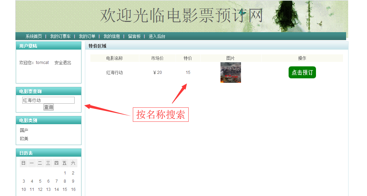This screenshot has width=367, height=196.
Task: Open the 留言板 page
Action: click(x=134, y=36)
